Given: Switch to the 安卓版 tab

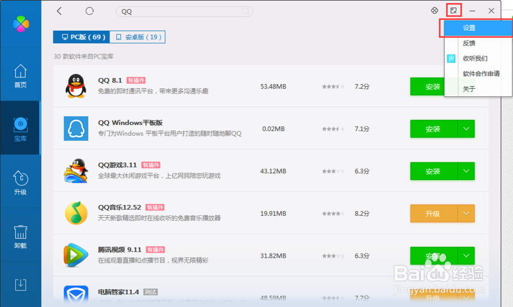Looking at the screenshot, I should point(137,36).
